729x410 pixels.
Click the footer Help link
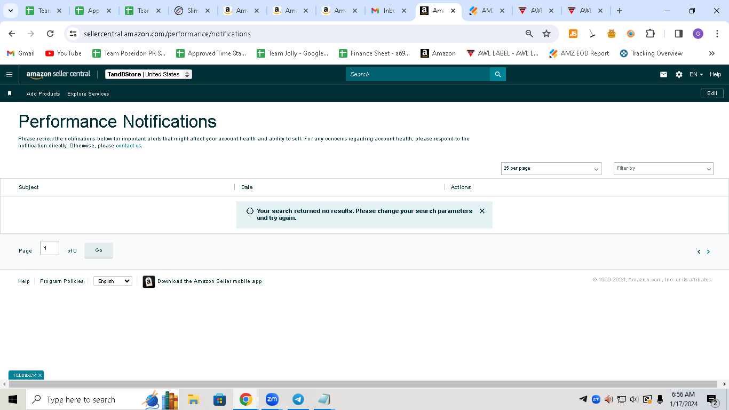click(24, 281)
